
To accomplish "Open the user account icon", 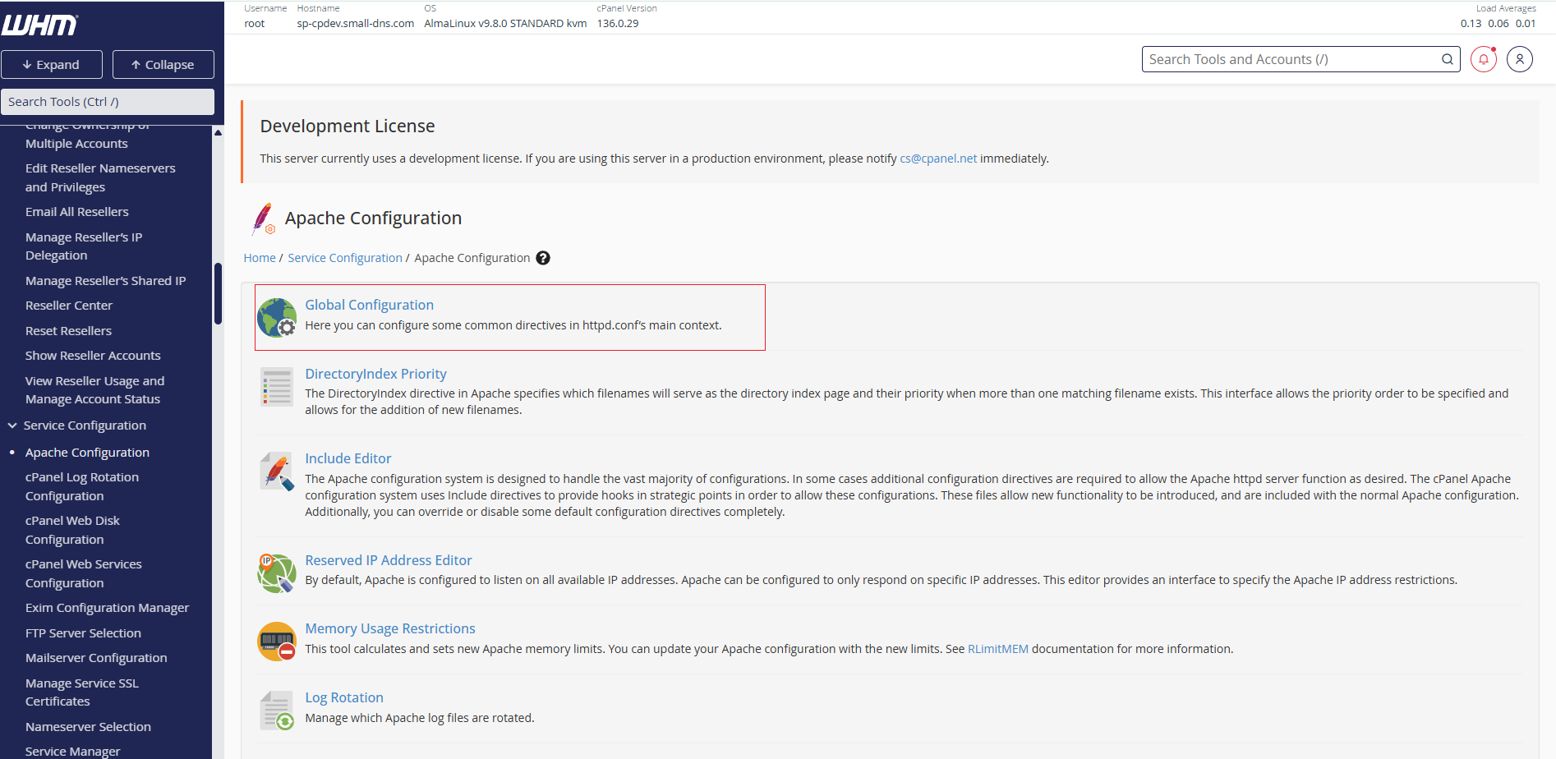I will [1520, 59].
